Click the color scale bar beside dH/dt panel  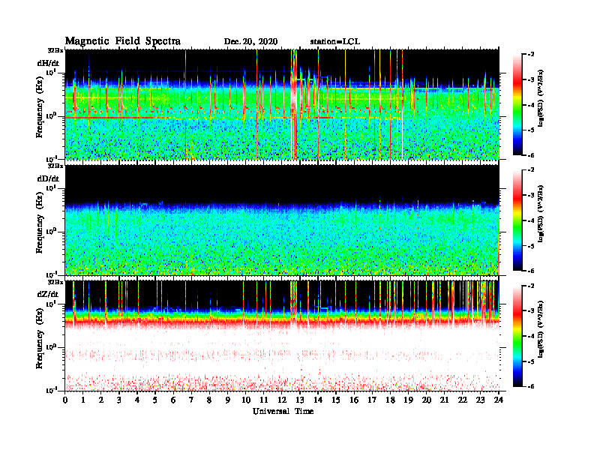click(x=517, y=104)
